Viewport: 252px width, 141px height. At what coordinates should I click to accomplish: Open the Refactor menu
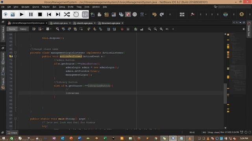[46, 7]
